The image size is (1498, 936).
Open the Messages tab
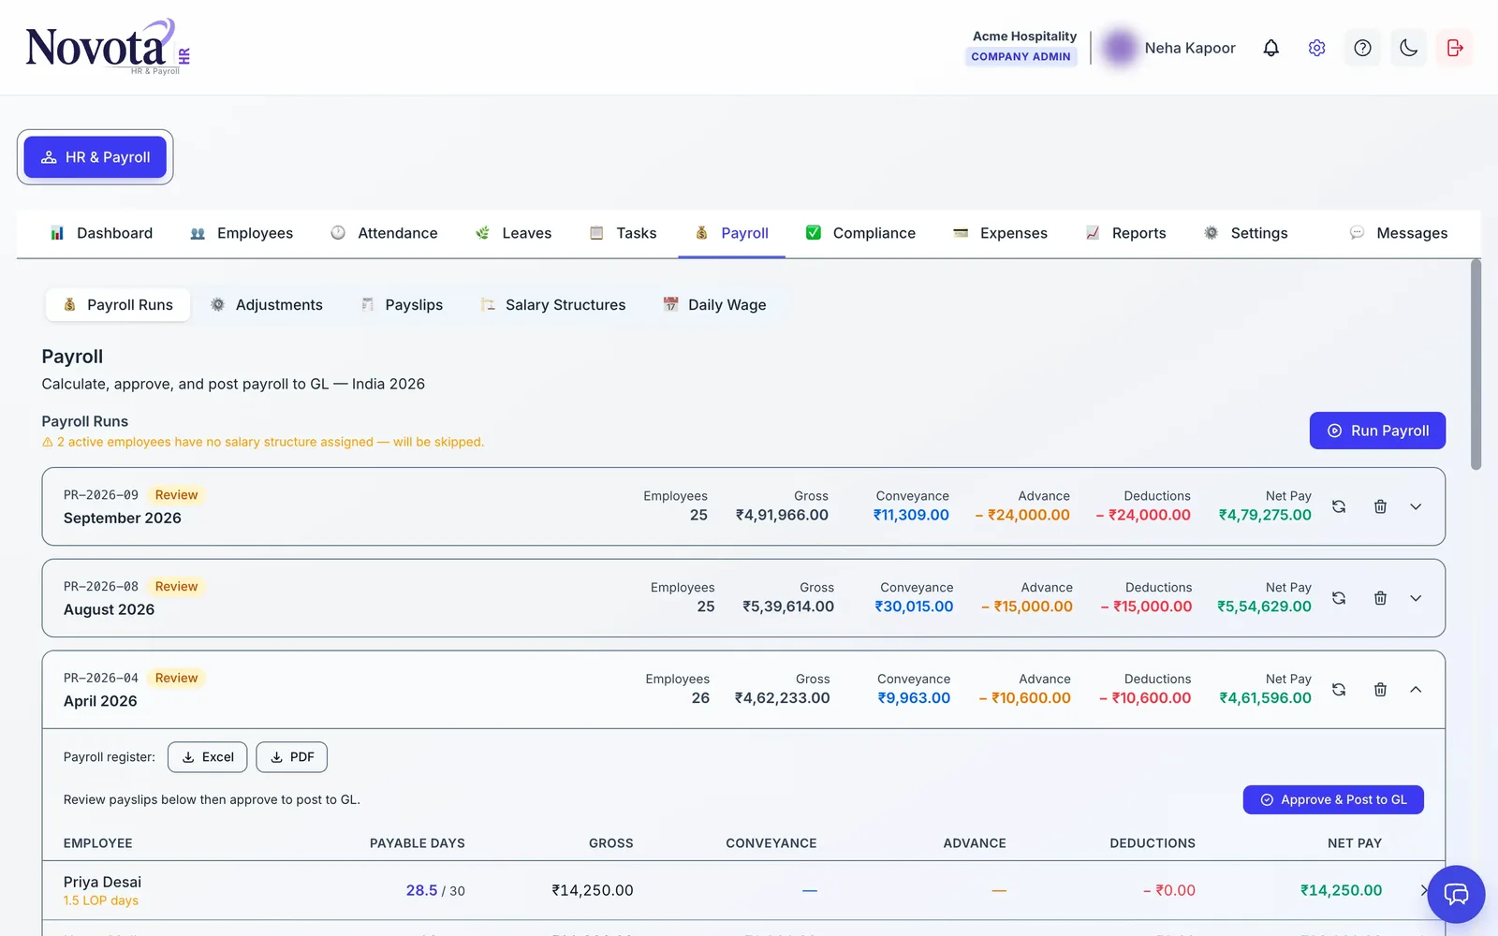pos(1399,233)
